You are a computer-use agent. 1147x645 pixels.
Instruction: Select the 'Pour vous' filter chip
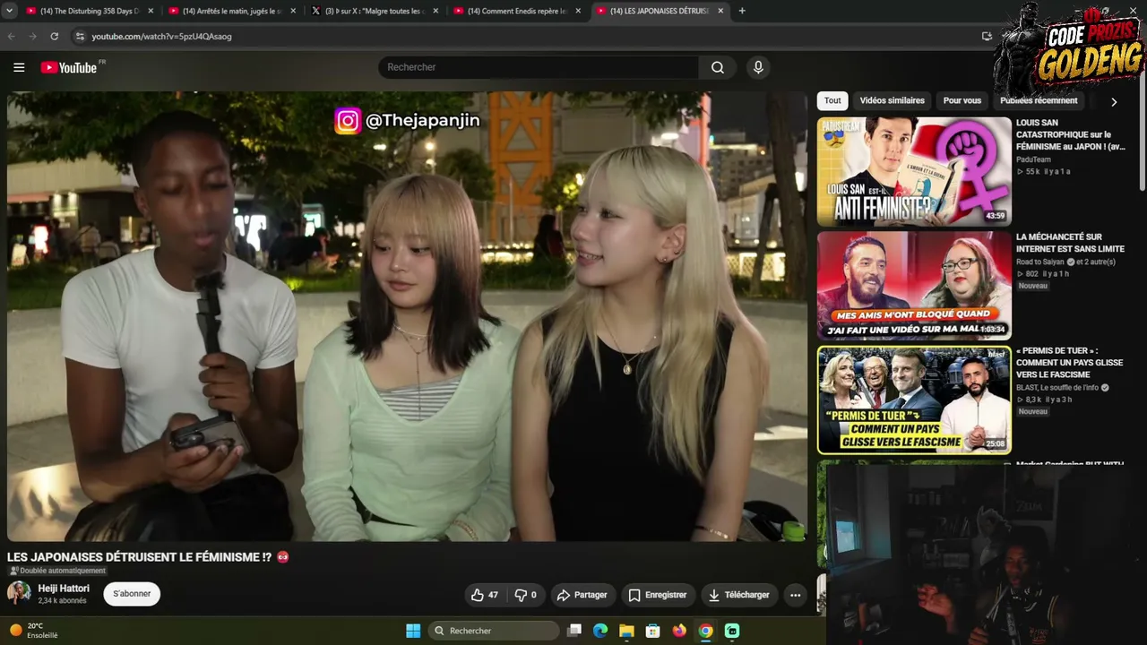click(x=962, y=101)
